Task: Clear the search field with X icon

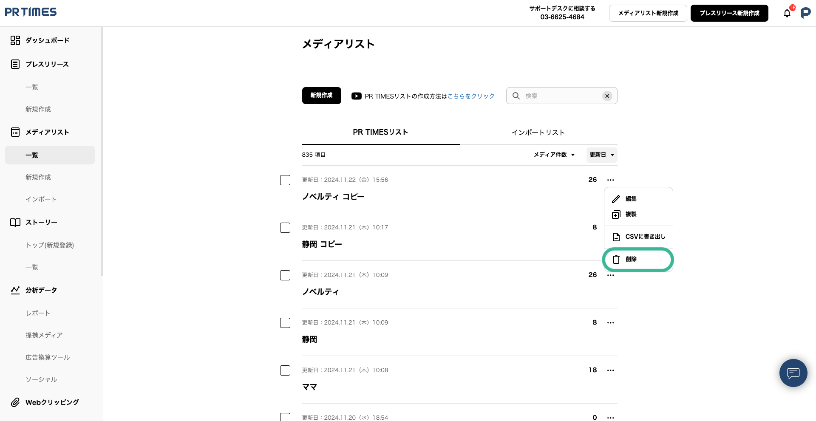Action: pyautogui.click(x=607, y=96)
